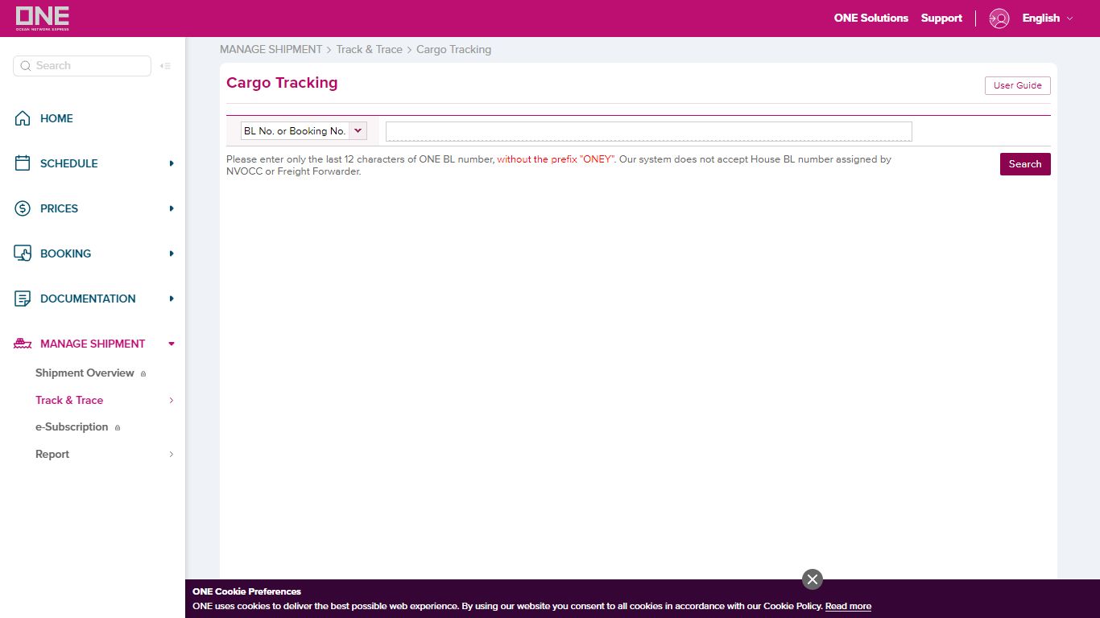
Task: Open the BL No. or Booking No. dropdown
Action: (304, 130)
